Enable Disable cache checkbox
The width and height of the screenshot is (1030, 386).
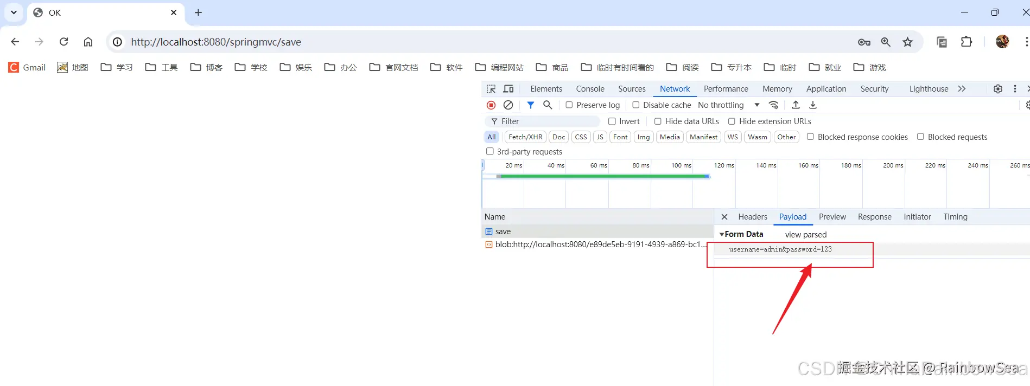point(636,105)
